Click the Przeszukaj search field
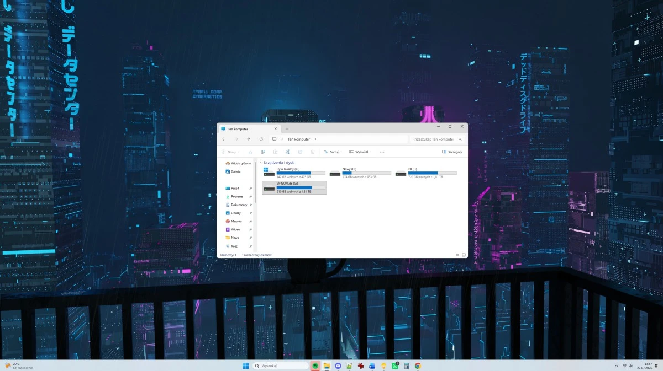 pos(437,139)
